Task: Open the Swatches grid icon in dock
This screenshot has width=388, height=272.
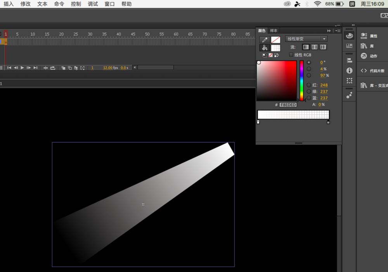Action: (x=349, y=46)
